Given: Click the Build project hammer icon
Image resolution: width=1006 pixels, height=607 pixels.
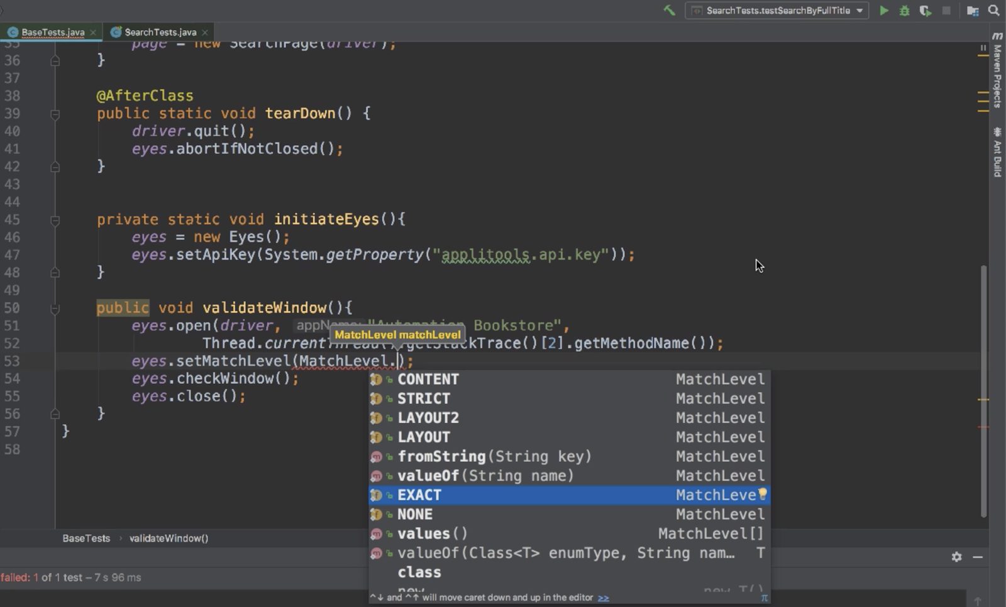Looking at the screenshot, I should [x=669, y=10].
